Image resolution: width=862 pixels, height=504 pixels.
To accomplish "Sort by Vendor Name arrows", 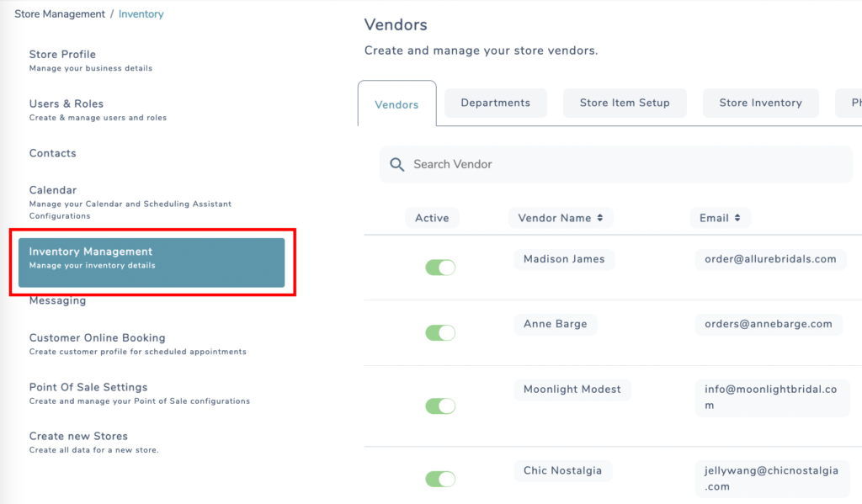I will tap(599, 218).
